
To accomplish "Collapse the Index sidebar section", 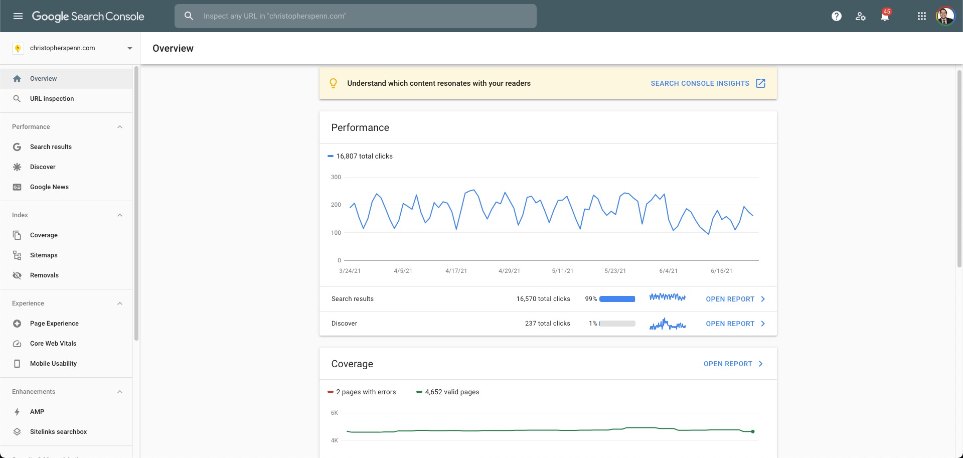I will [x=120, y=215].
